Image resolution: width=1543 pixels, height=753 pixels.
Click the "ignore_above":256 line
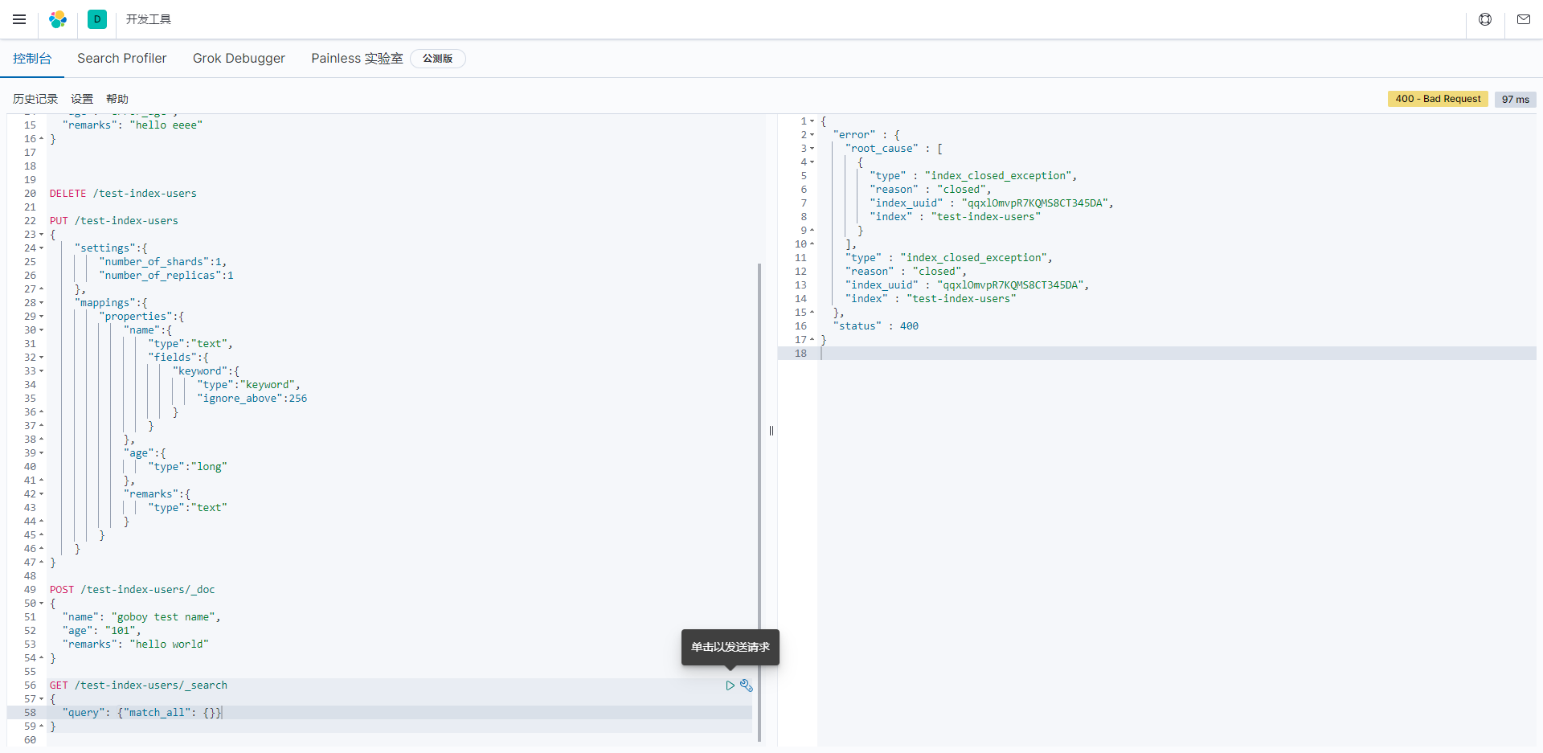(252, 399)
